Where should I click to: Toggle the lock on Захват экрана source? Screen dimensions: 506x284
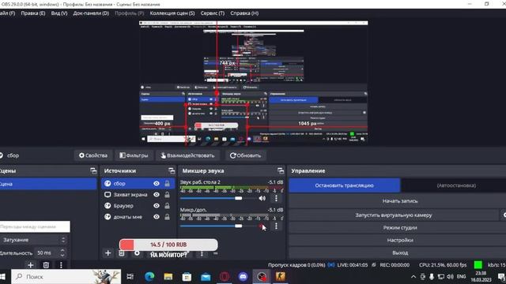coord(167,195)
